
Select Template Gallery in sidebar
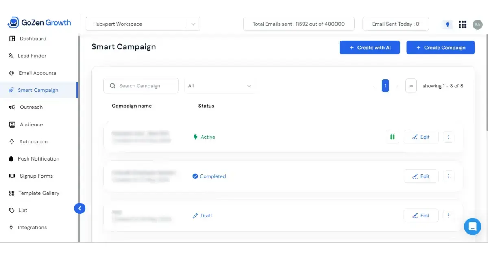(39, 193)
